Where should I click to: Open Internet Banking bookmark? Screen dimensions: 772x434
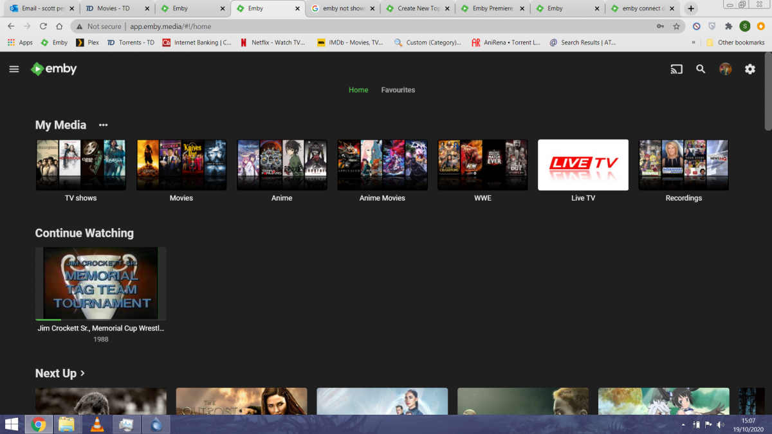[197, 42]
